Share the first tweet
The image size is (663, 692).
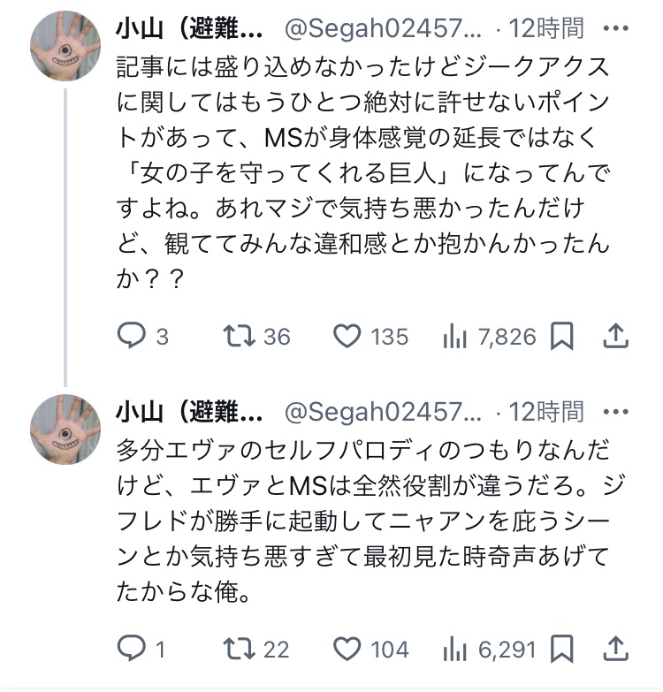[615, 336]
